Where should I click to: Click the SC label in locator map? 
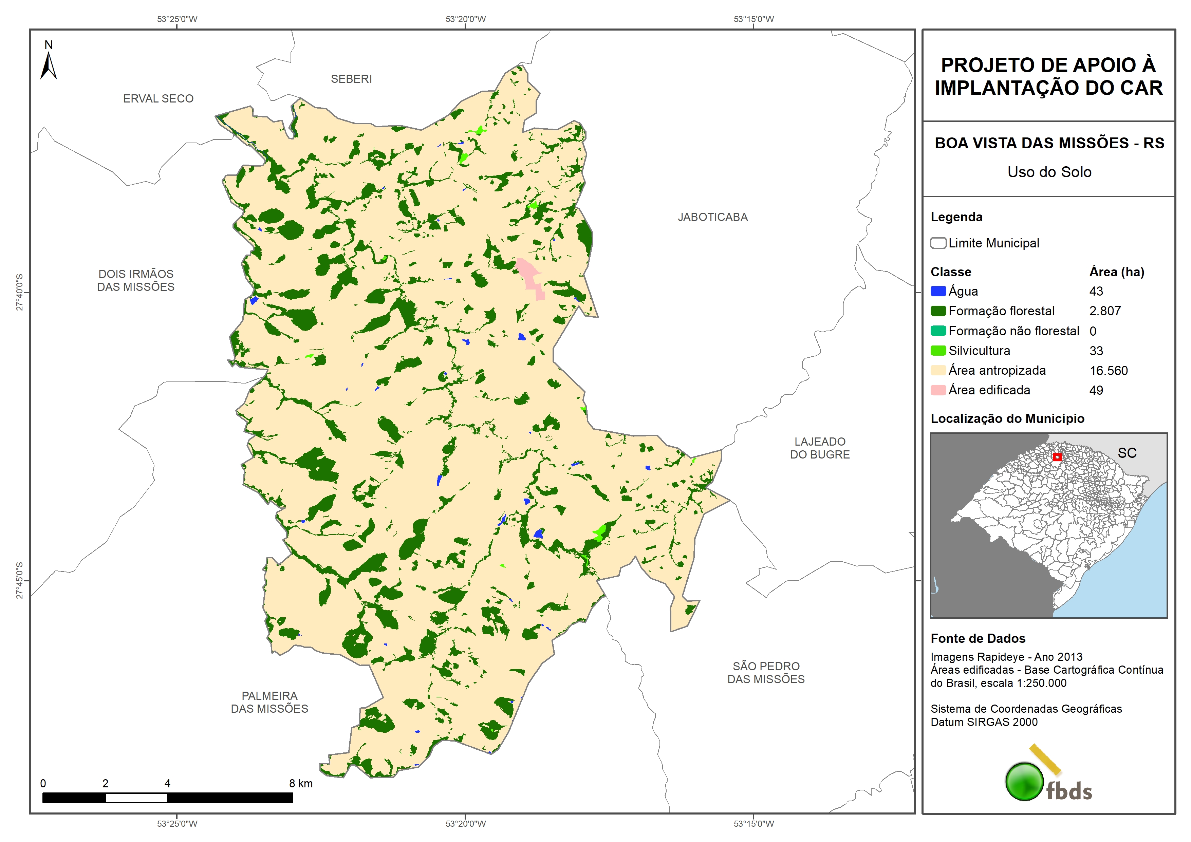[1127, 453]
